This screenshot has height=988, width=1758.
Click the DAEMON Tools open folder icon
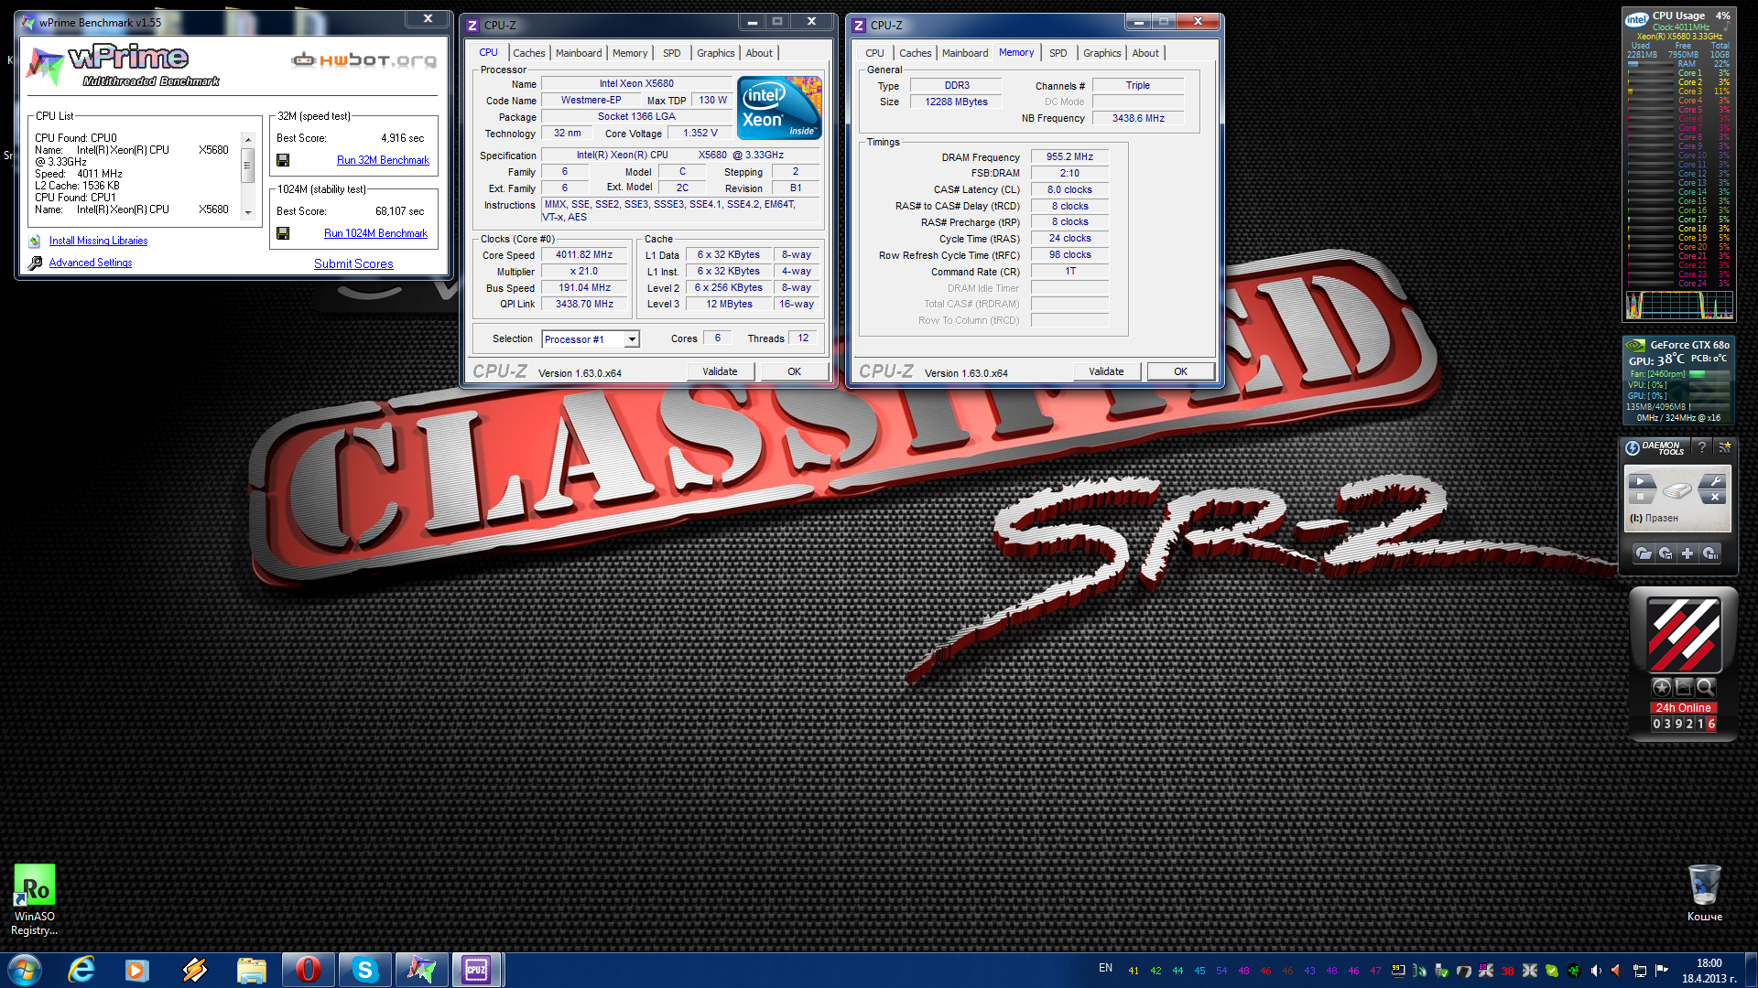pyautogui.click(x=1644, y=553)
